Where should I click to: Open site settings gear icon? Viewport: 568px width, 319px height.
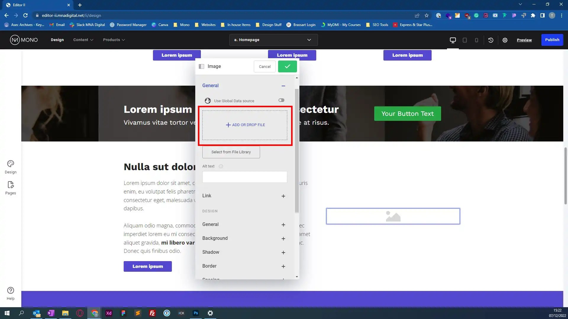coord(505,40)
